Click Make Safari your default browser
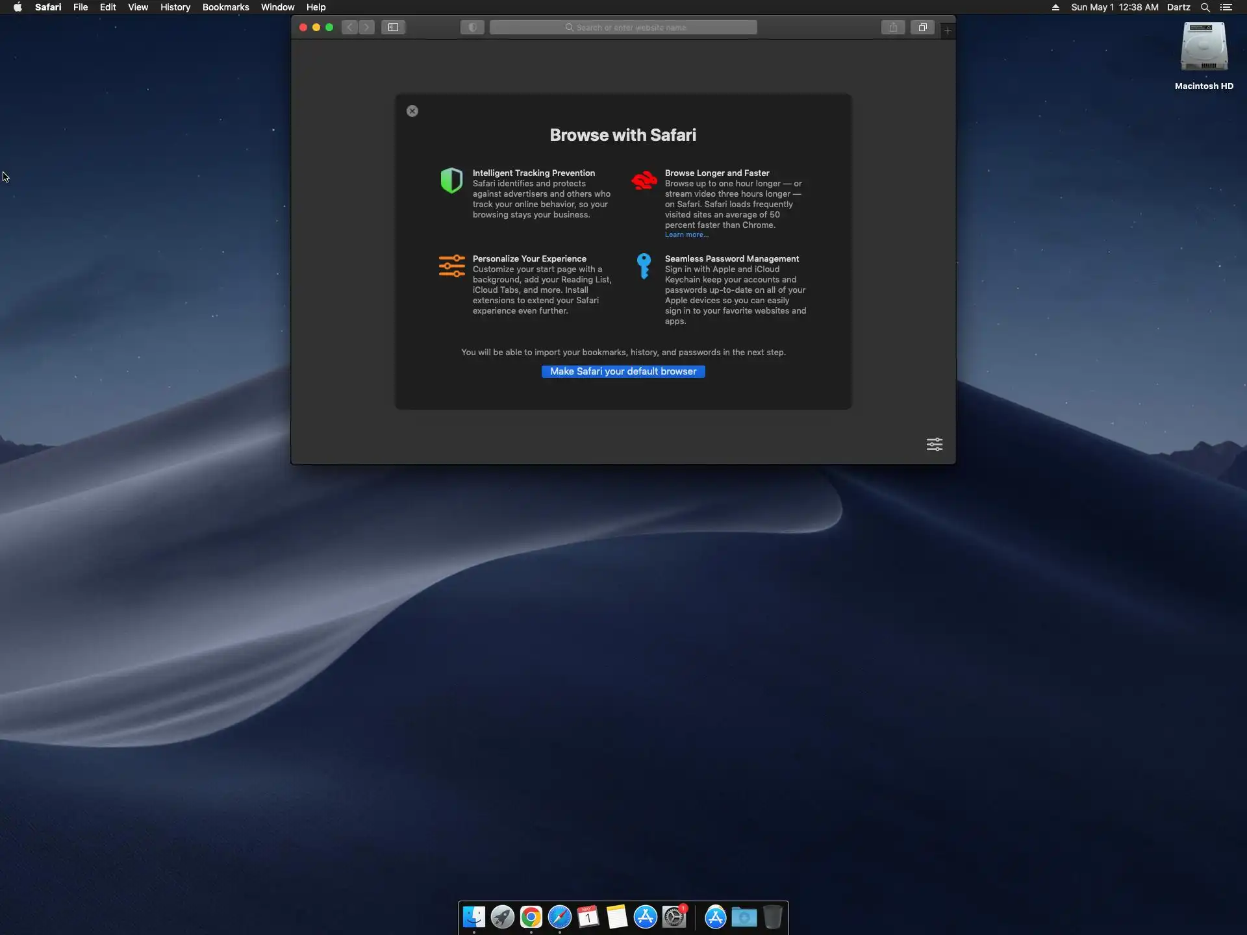The image size is (1247, 935). point(623,371)
